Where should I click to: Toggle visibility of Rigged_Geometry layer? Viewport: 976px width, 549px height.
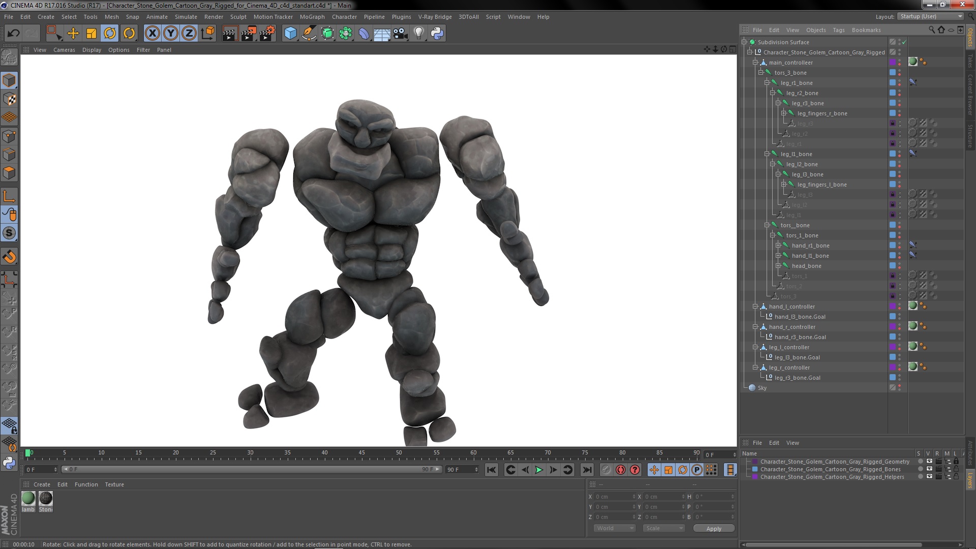point(929,462)
